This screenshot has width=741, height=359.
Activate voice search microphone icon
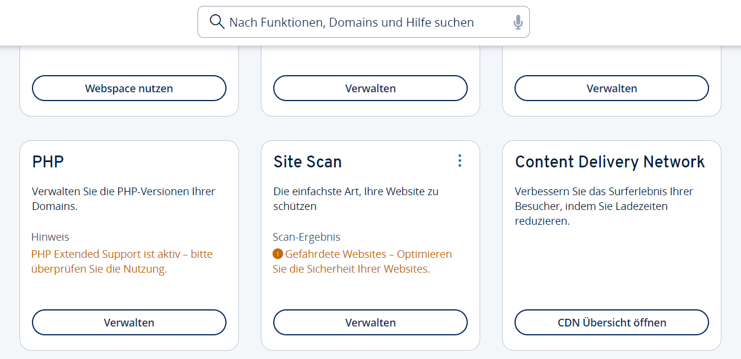518,22
